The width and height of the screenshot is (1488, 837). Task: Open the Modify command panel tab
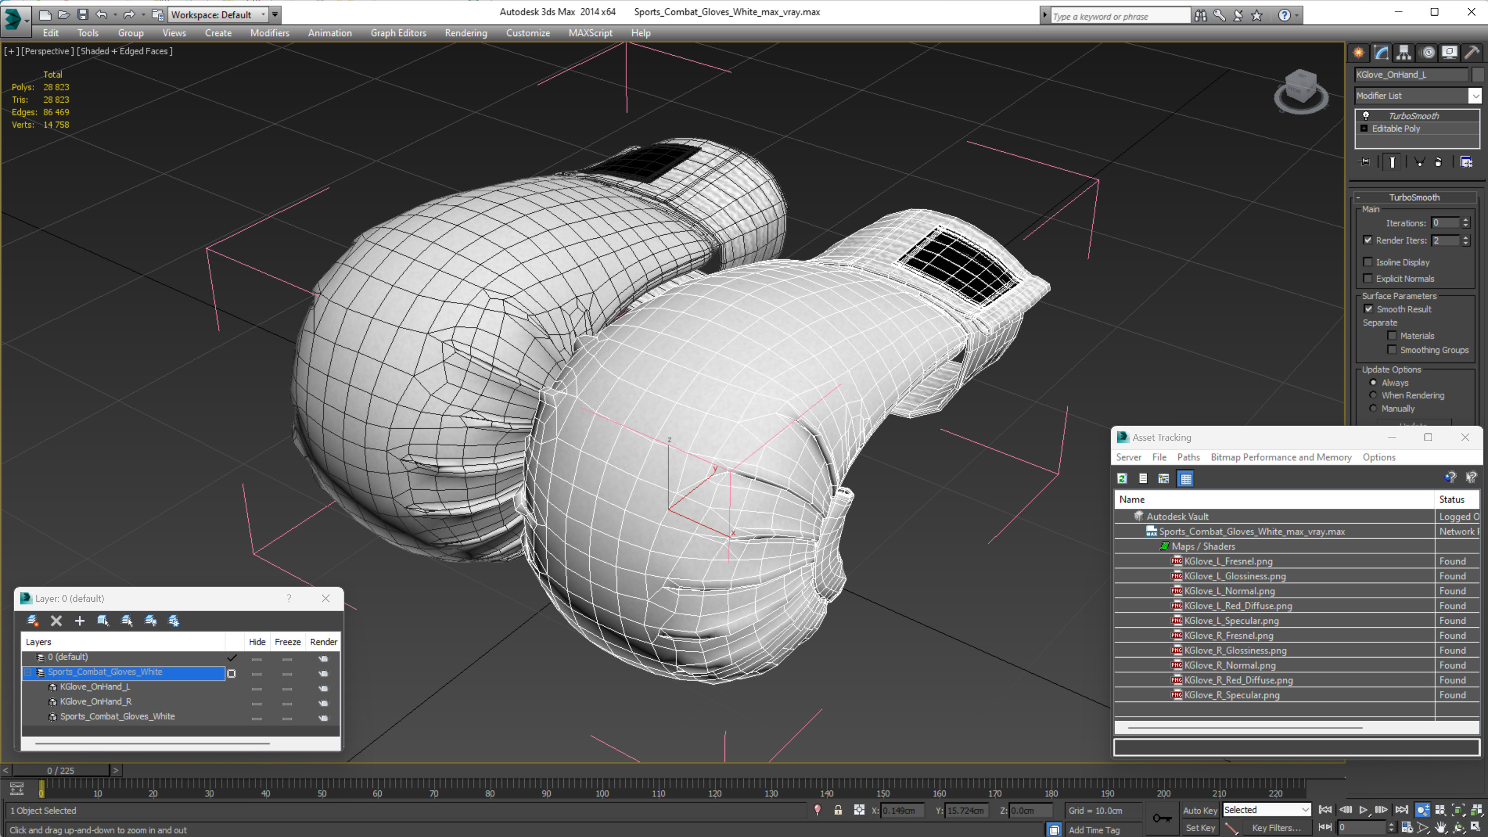pyautogui.click(x=1381, y=53)
